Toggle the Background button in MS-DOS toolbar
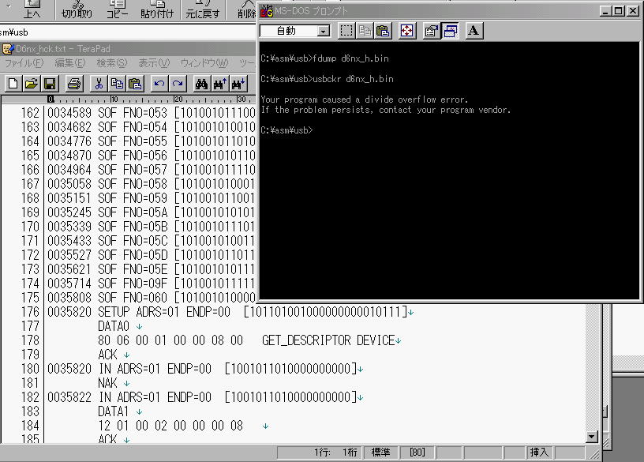 click(x=450, y=31)
